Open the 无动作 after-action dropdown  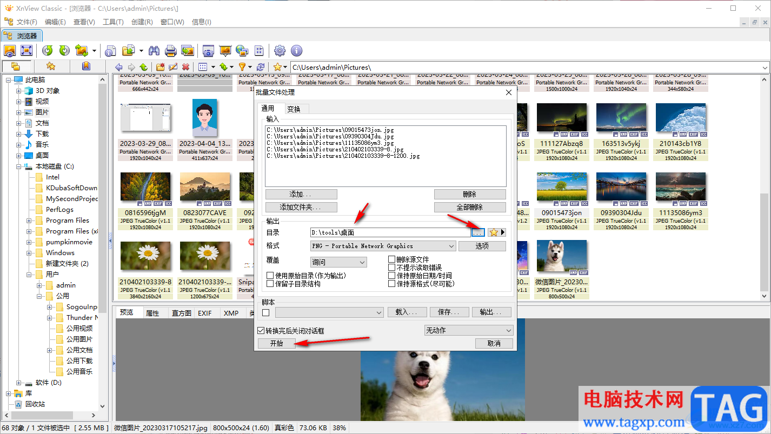point(469,330)
